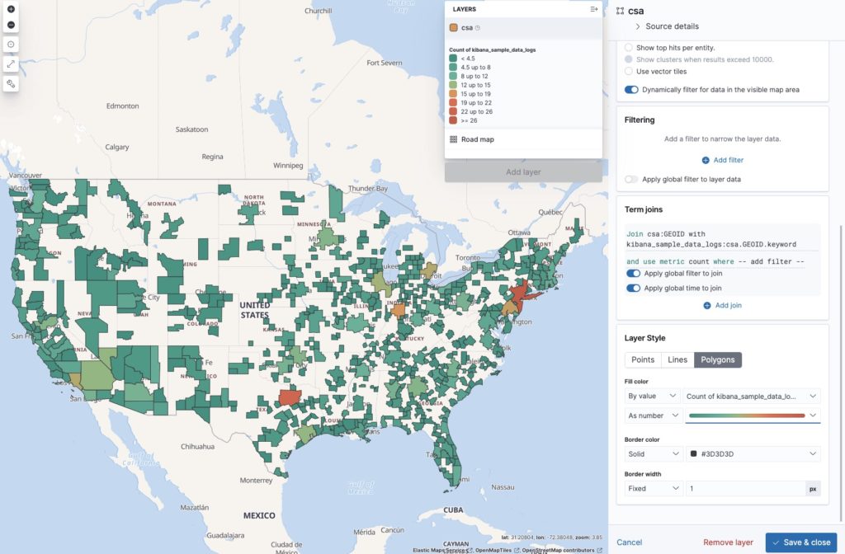Click the csa layer polygon icon
Image resolution: width=845 pixels, height=554 pixels.
click(x=454, y=28)
